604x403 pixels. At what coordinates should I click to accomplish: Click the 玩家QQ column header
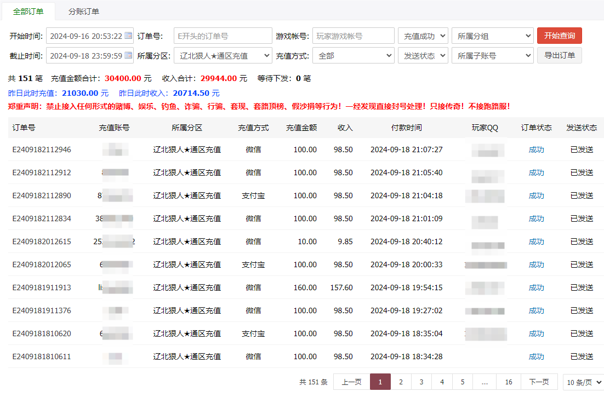485,128
